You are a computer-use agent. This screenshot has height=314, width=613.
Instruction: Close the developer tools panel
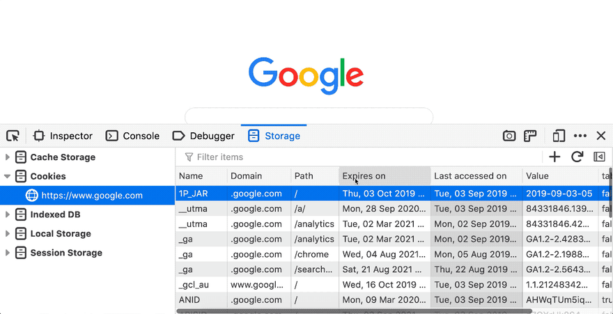click(x=601, y=136)
